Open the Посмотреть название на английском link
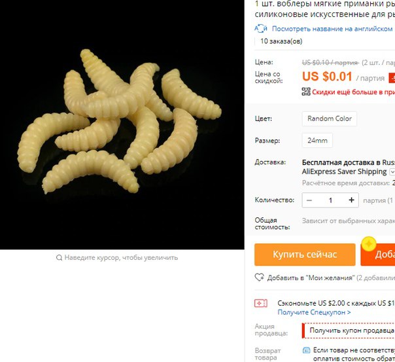This screenshot has width=395, height=362. (332, 29)
